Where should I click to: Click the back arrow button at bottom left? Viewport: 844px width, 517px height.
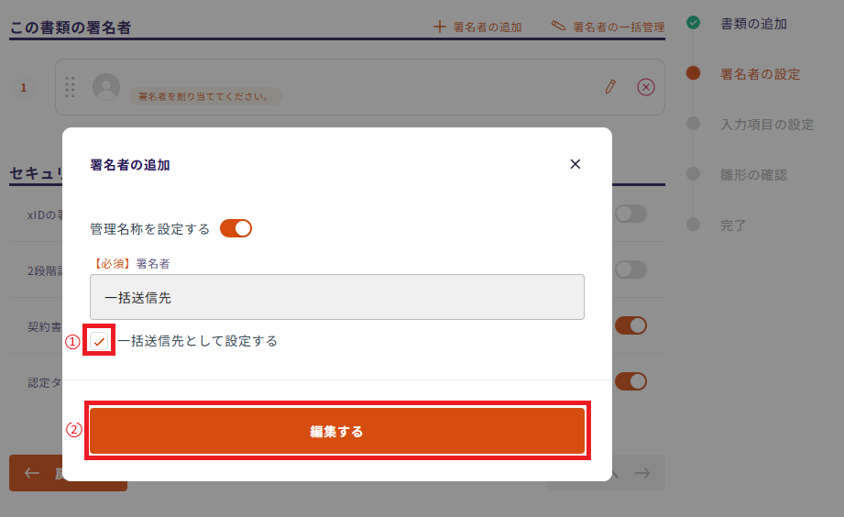(x=33, y=473)
